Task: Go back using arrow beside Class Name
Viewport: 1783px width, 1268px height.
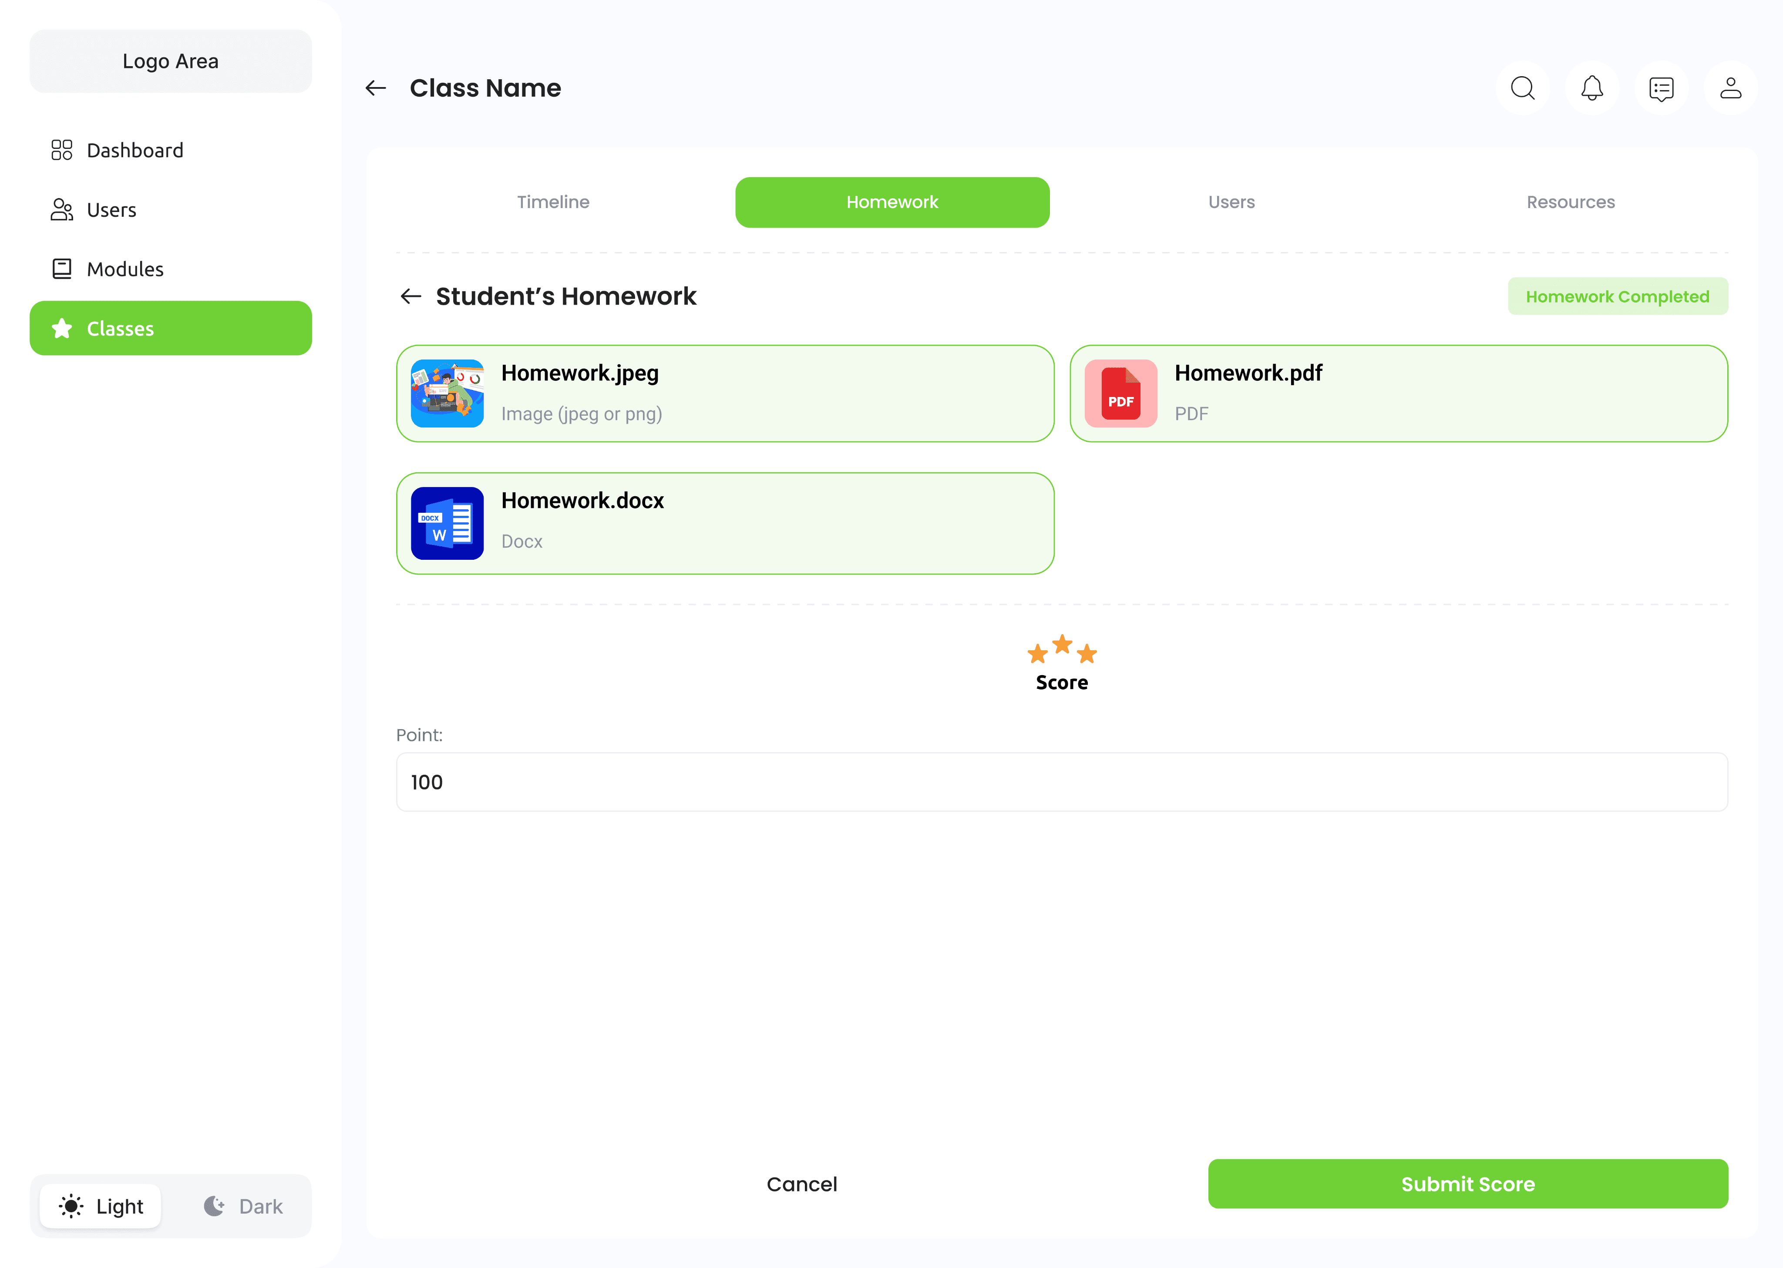Action: click(x=376, y=88)
